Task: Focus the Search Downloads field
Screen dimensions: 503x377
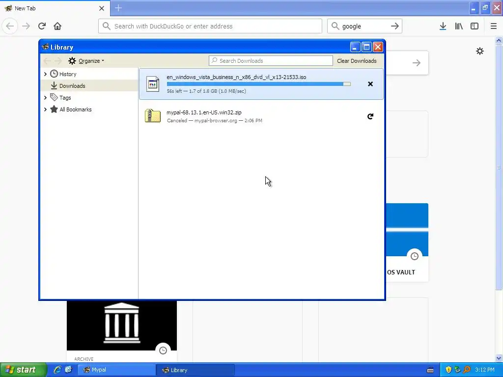Action: tap(271, 61)
